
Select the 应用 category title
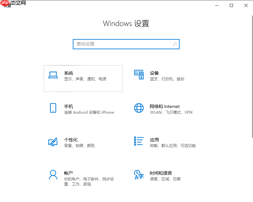pyautogui.click(x=154, y=140)
